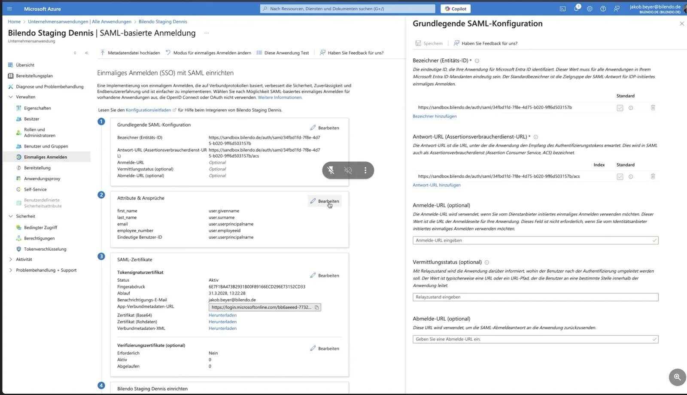The height and width of the screenshot is (395, 687).
Task: Focus the Azure resource search box
Action: 348,9
